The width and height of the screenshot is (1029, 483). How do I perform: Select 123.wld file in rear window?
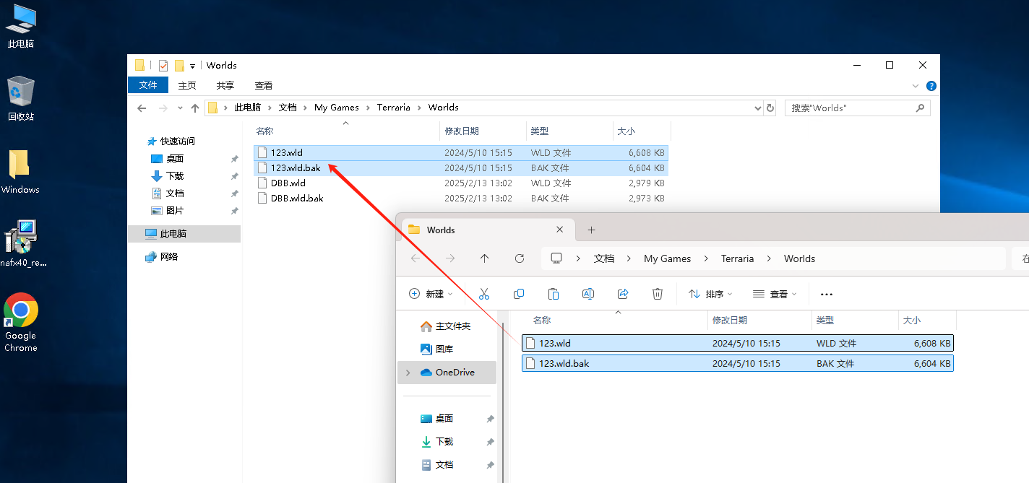click(461, 153)
